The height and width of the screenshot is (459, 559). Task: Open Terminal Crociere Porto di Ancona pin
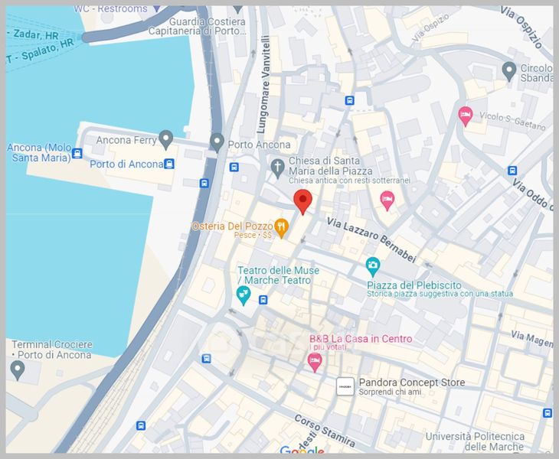(x=17, y=370)
